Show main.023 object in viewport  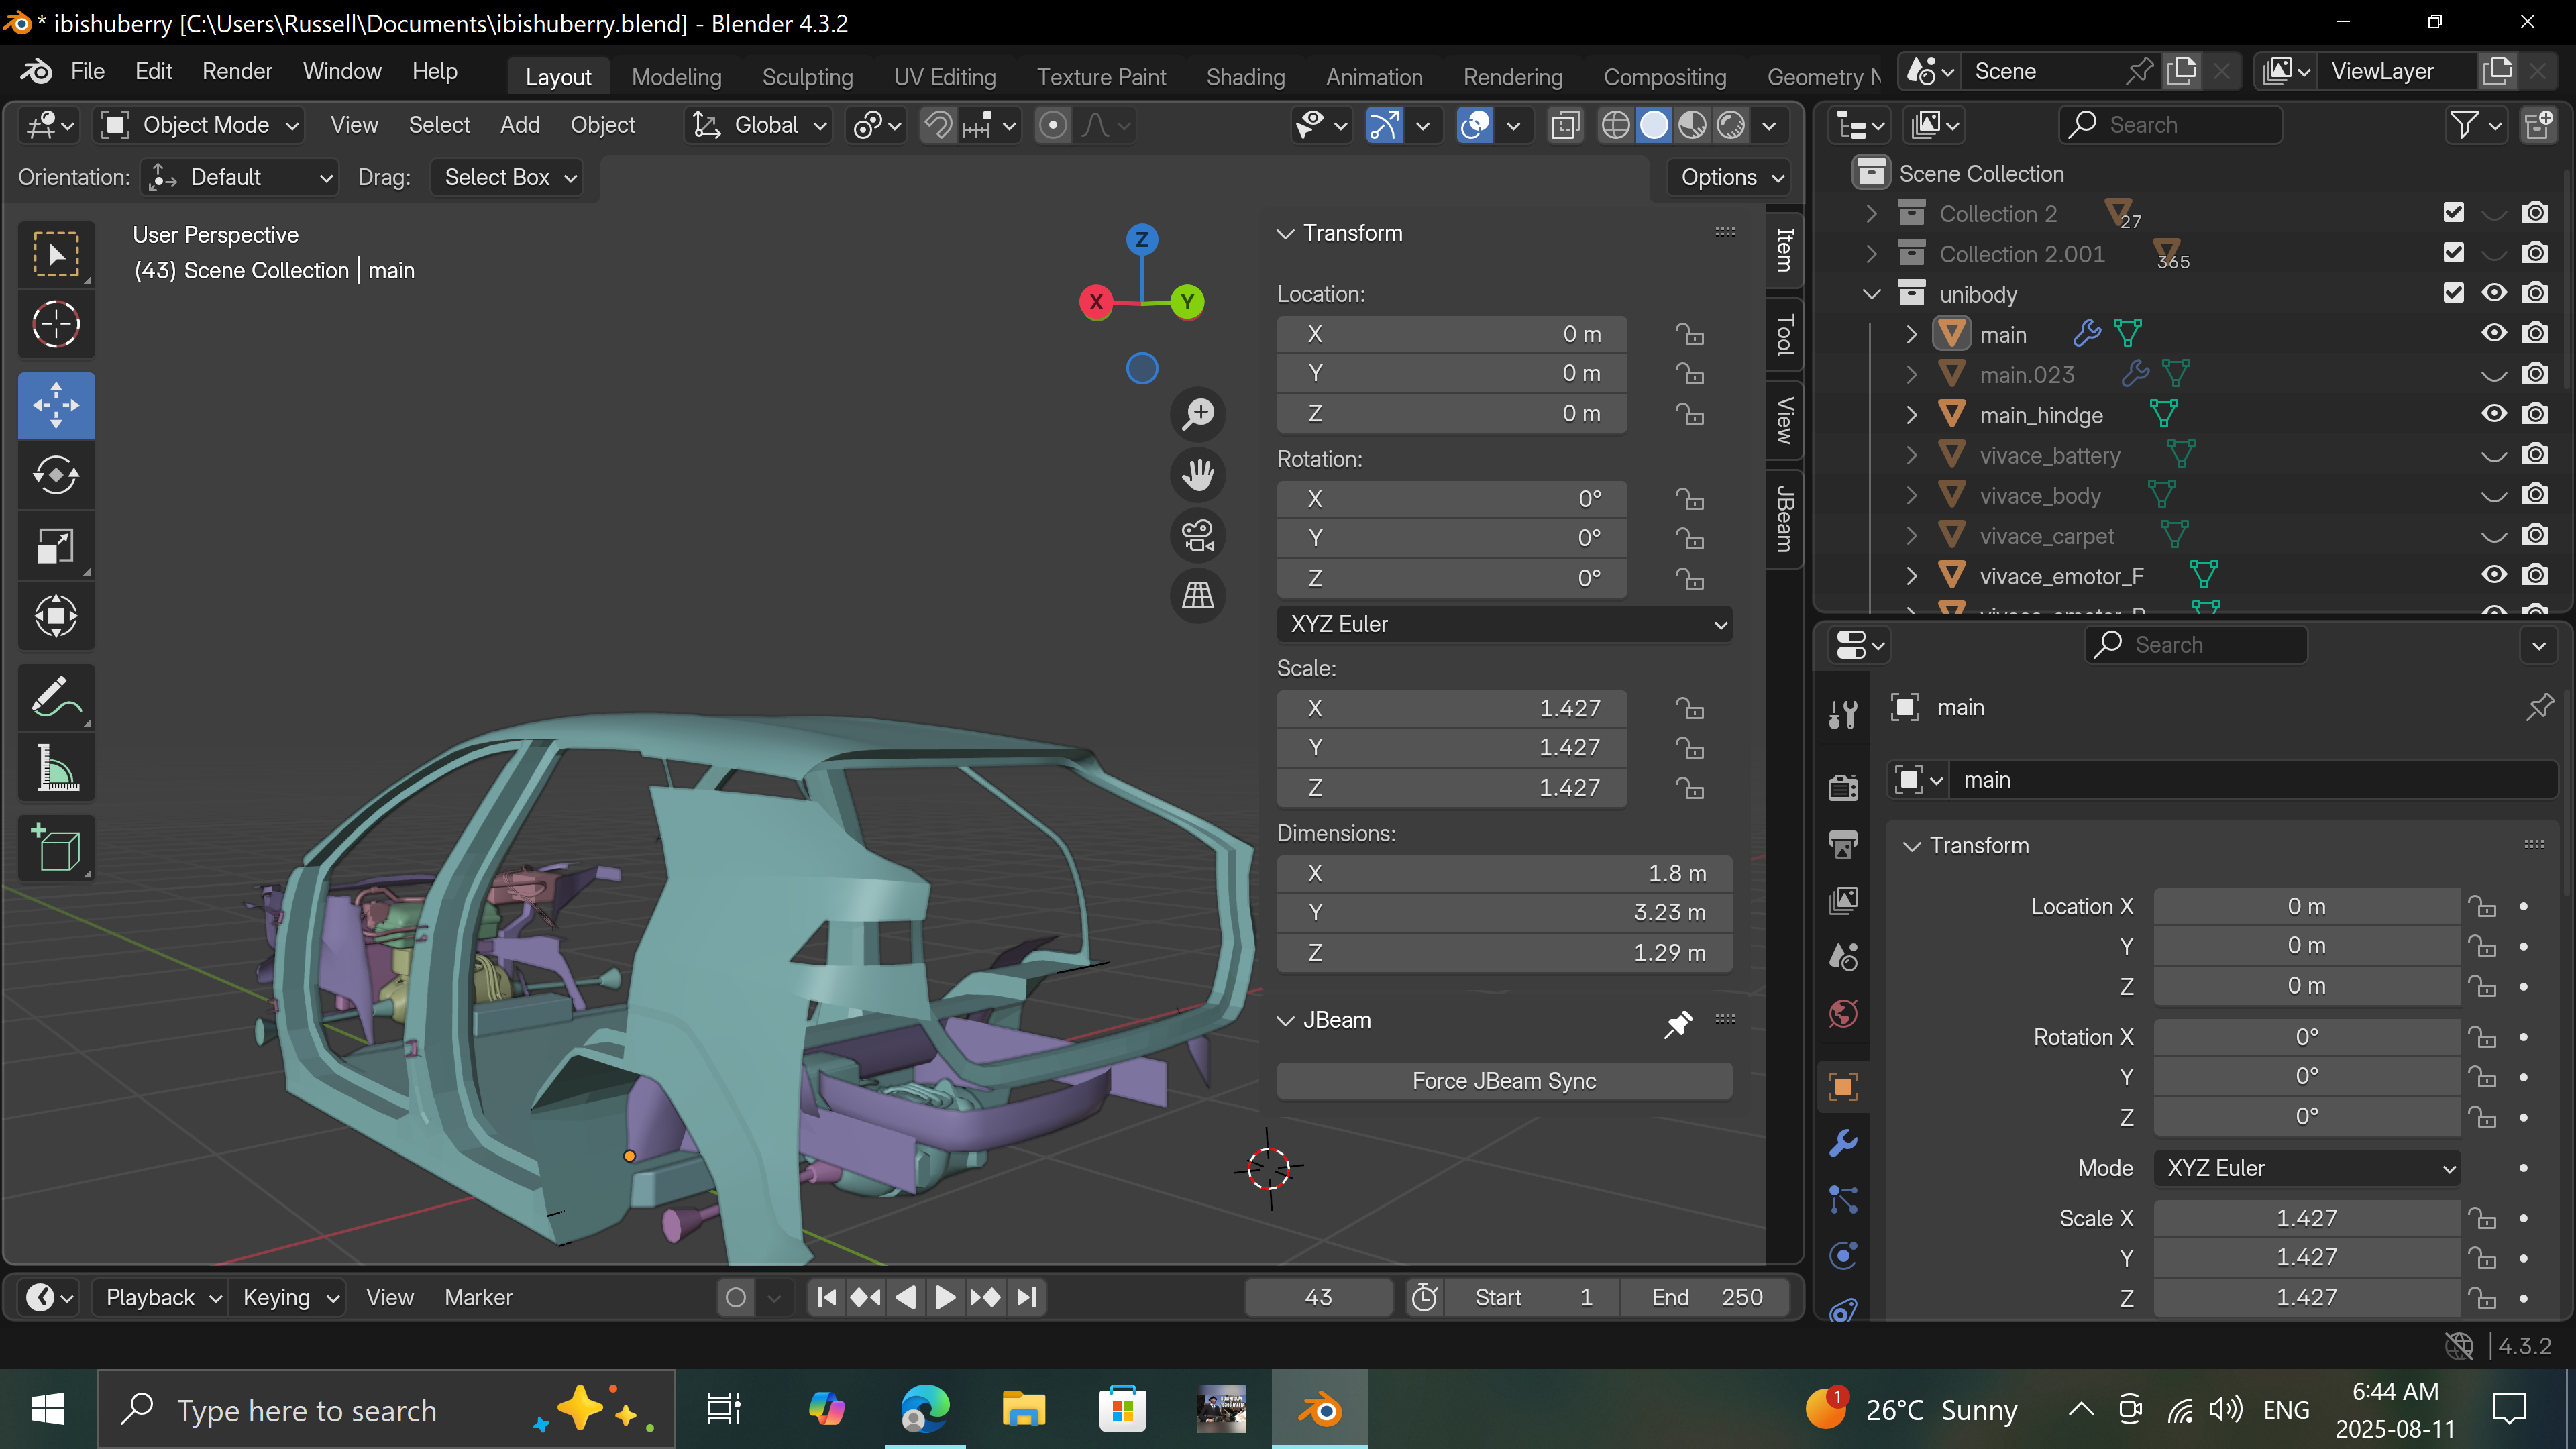(x=2494, y=375)
